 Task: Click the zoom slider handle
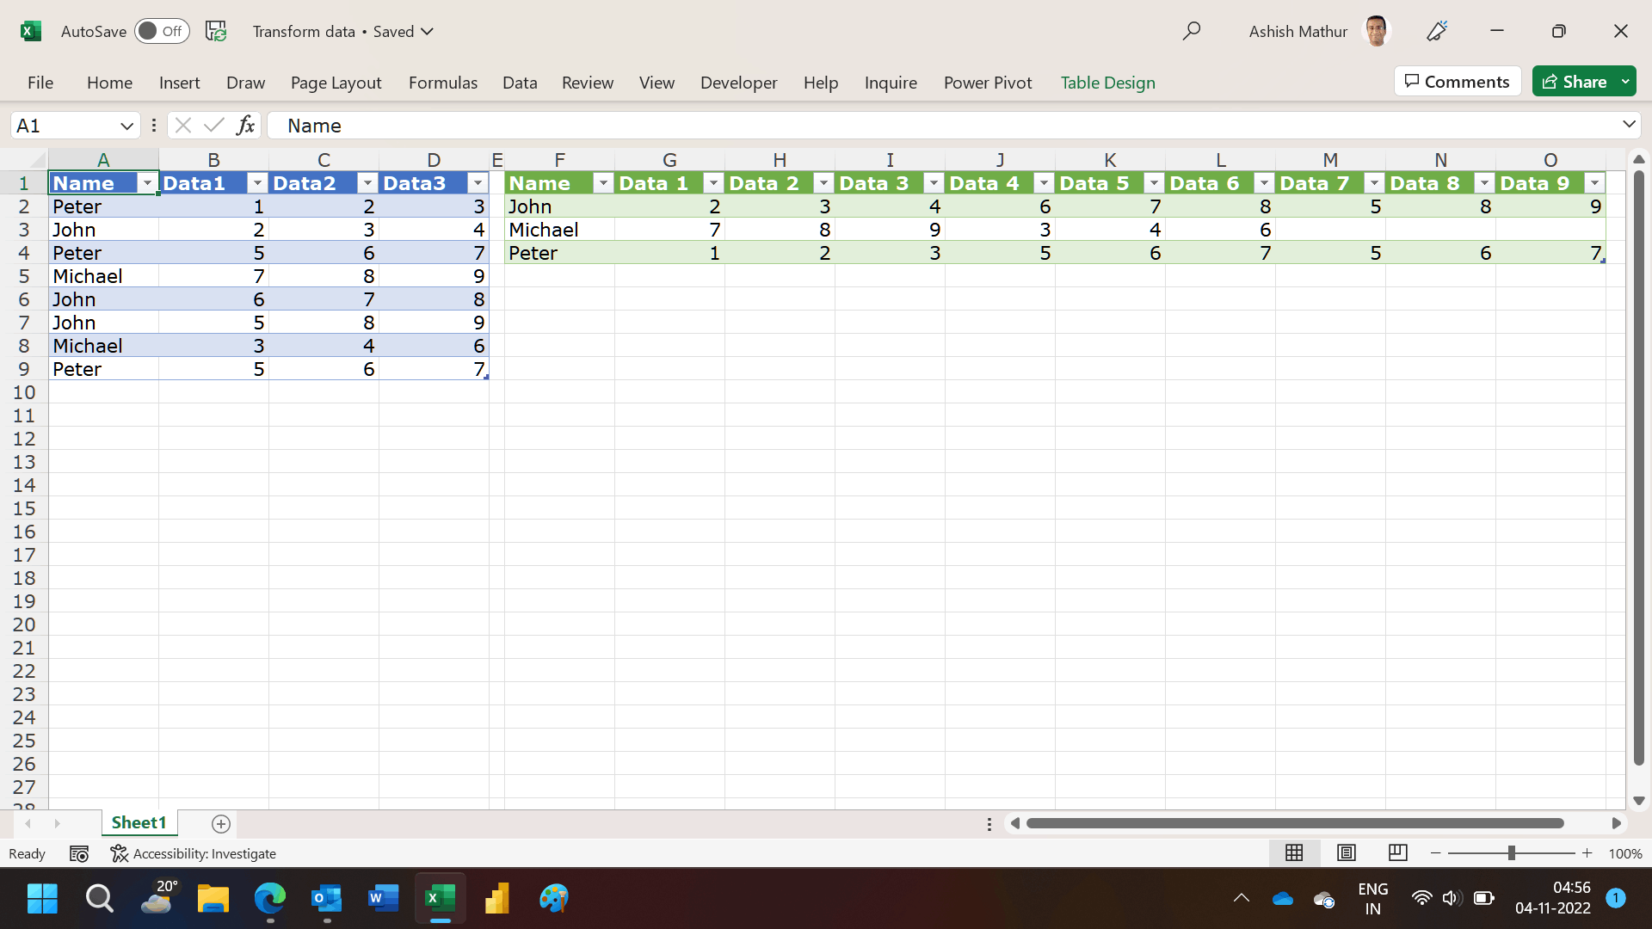point(1511,853)
